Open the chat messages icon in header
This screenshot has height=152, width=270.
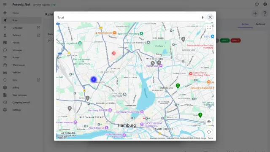click(257, 4)
